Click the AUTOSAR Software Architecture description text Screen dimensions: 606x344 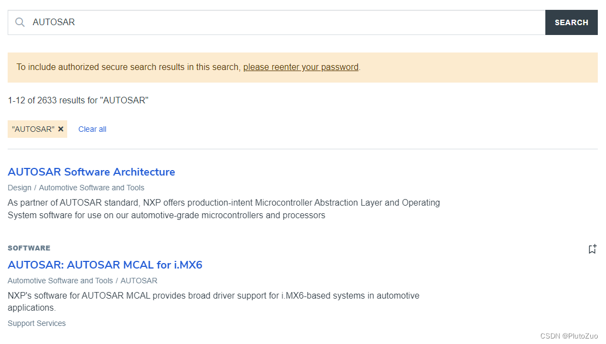(x=223, y=209)
